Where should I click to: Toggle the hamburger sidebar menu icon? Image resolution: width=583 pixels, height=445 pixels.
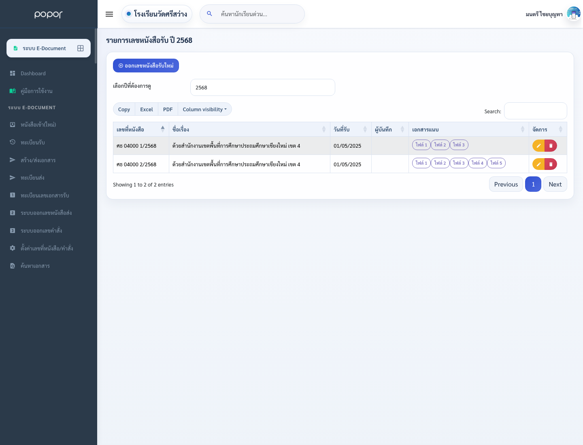click(109, 14)
